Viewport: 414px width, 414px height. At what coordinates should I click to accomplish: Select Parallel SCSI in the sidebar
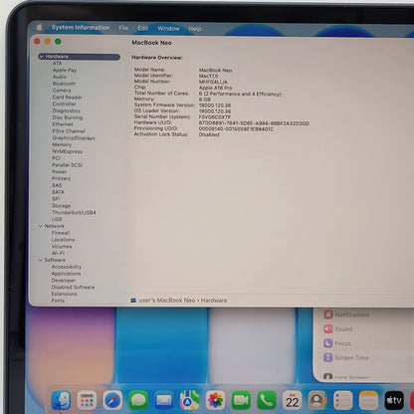point(67,165)
